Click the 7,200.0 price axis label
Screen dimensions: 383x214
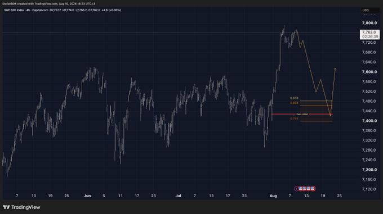(369, 170)
